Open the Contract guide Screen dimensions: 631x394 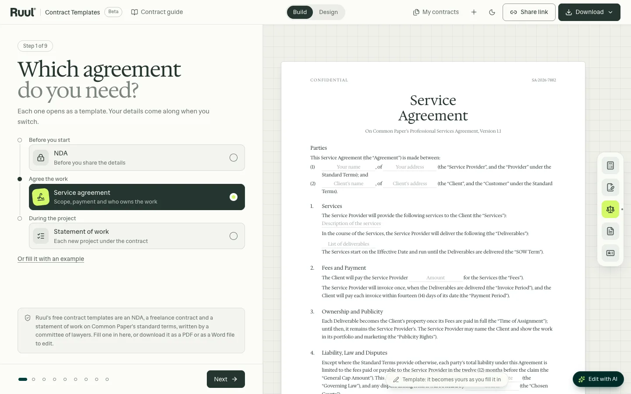(x=157, y=12)
